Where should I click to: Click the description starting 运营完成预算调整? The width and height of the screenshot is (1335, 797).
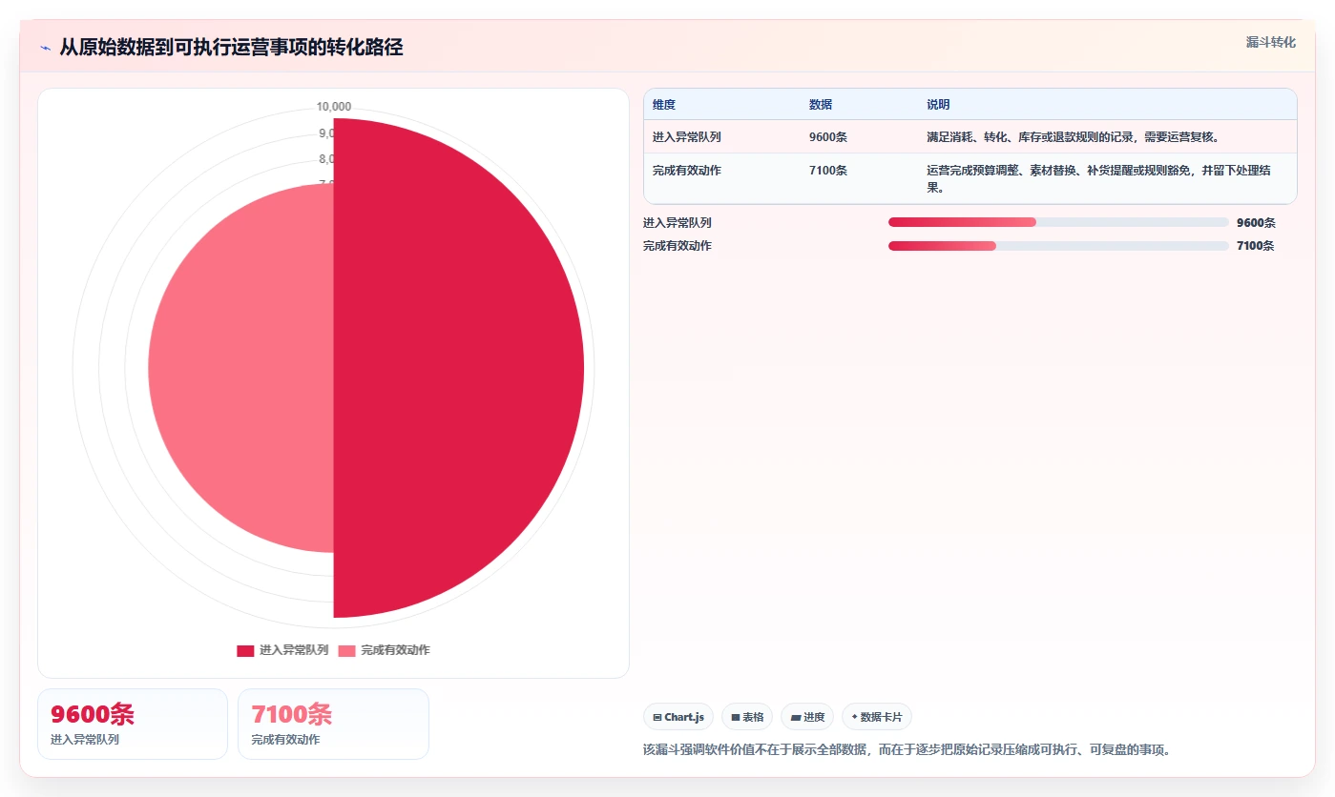click(1098, 179)
